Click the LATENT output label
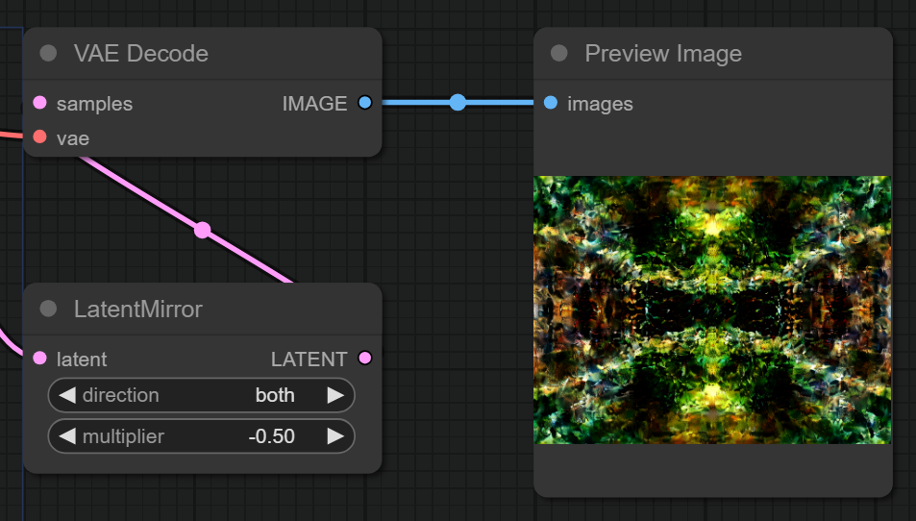916x521 pixels. [x=309, y=360]
